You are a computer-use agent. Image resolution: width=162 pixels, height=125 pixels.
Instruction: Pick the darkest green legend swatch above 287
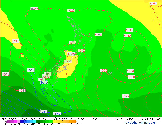[37, 121]
